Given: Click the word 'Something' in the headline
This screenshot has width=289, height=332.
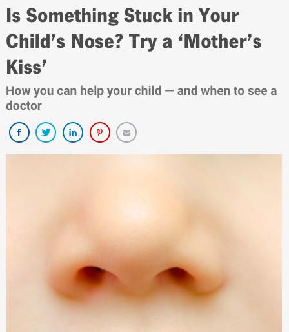Looking at the screenshot, I should [72, 16].
